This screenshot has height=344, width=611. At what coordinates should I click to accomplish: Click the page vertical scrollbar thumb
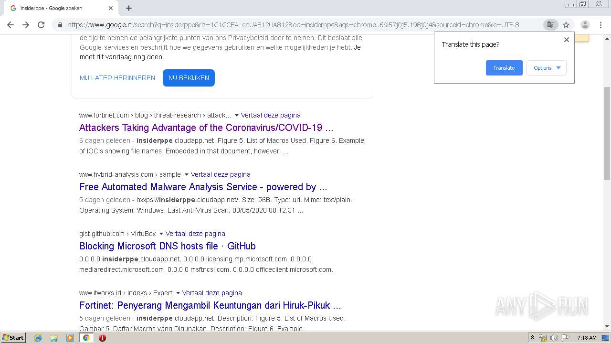607,133
